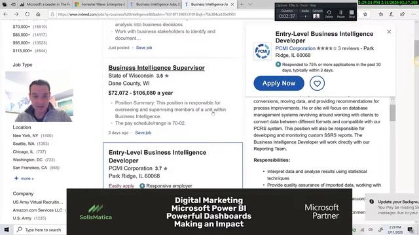Delete the current recording

[329, 14]
